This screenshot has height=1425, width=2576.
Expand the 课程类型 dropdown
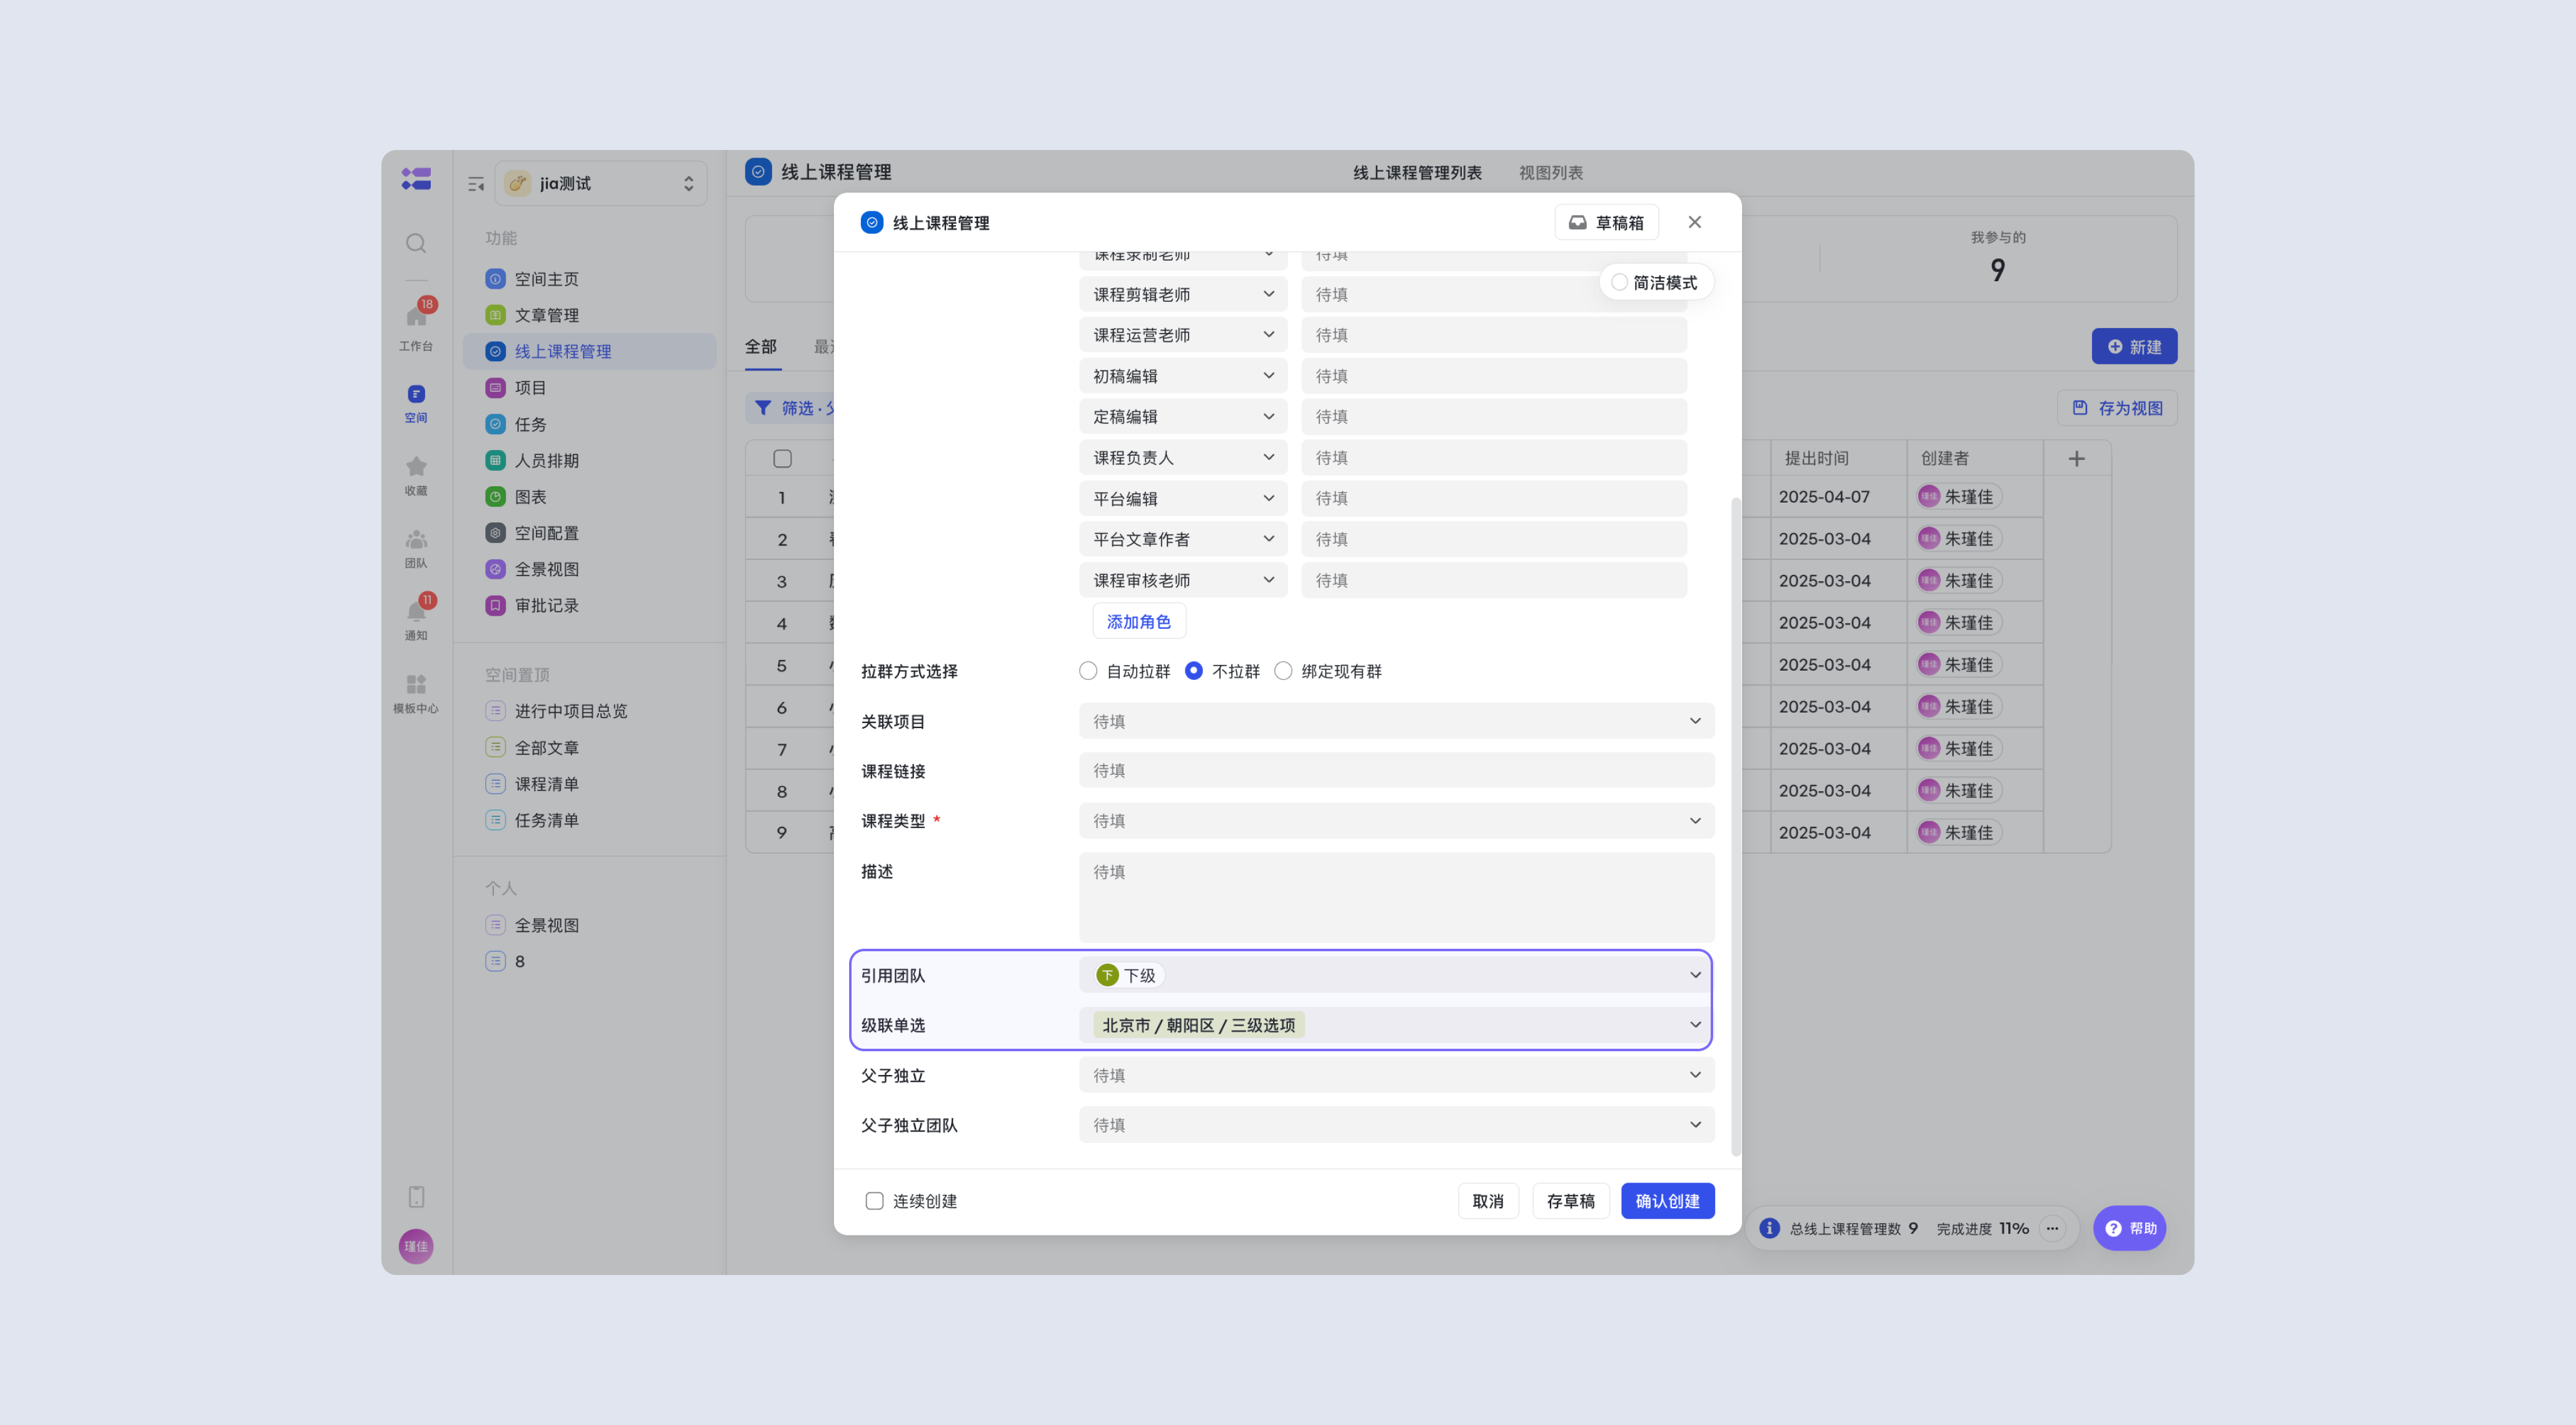pyautogui.click(x=1396, y=821)
